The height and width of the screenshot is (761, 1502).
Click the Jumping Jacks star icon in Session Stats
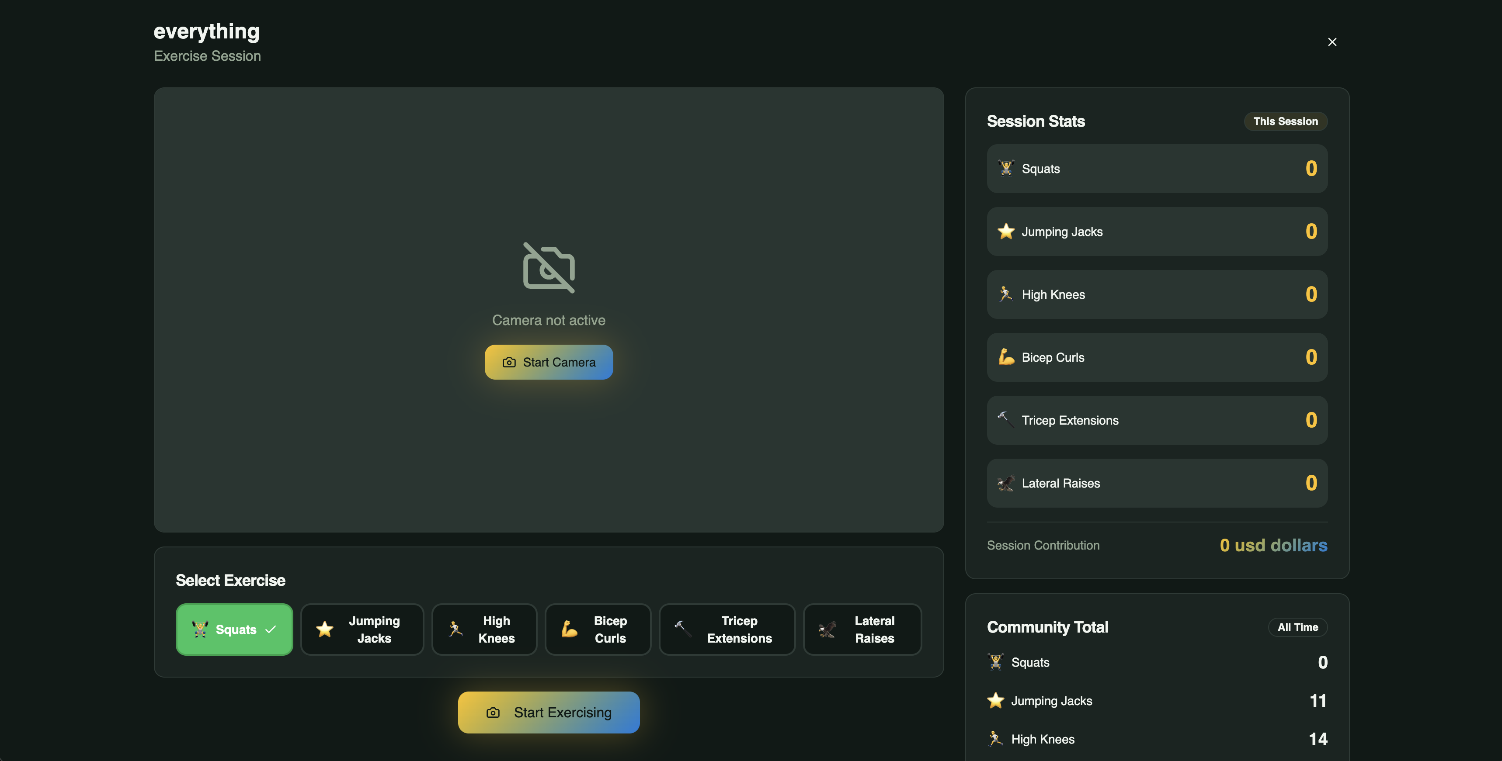(1006, 232)
